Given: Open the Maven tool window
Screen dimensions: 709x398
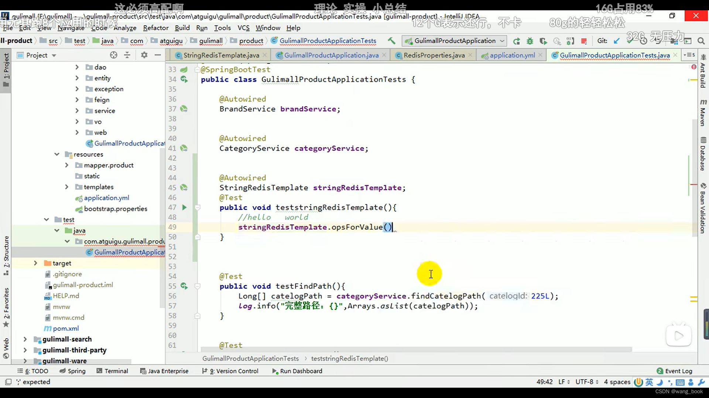Looking at the screenshot, I should (x=703, y=112).
